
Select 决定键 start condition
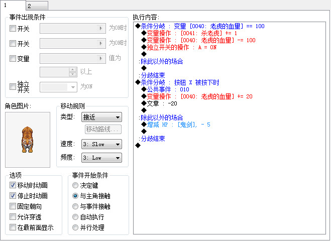click(x=75, y=185)
